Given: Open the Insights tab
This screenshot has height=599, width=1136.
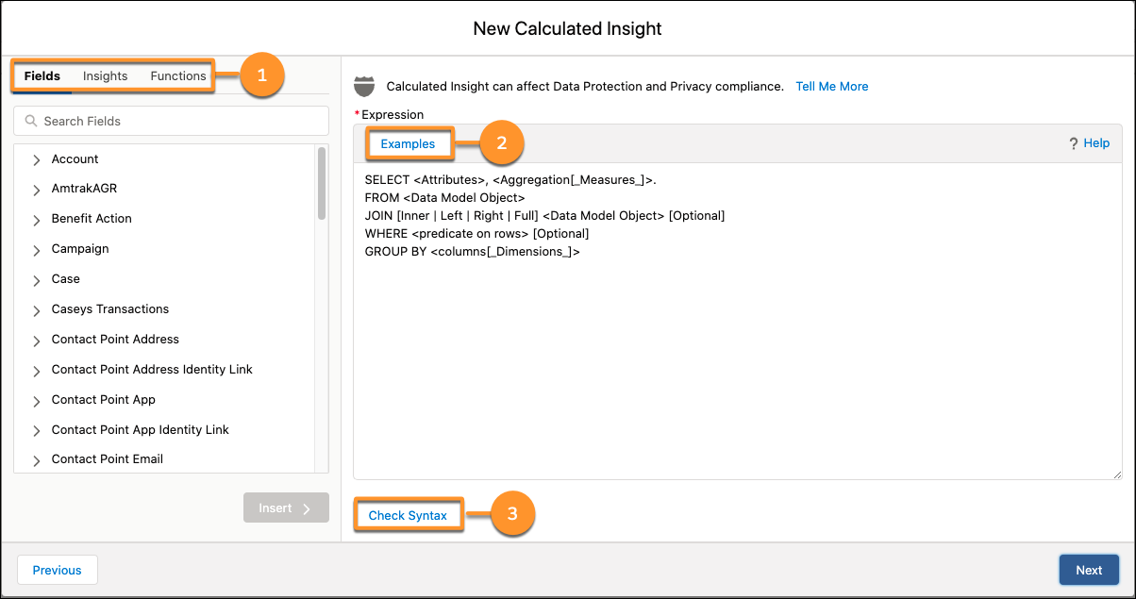Looking at the screenshot, I should click(105, 75).
